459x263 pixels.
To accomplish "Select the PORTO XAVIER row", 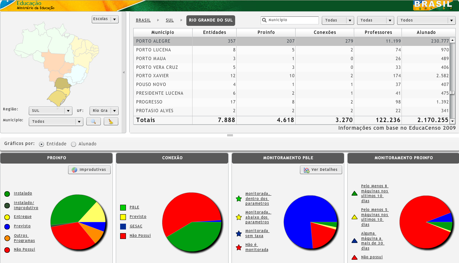I will [292, 76].
